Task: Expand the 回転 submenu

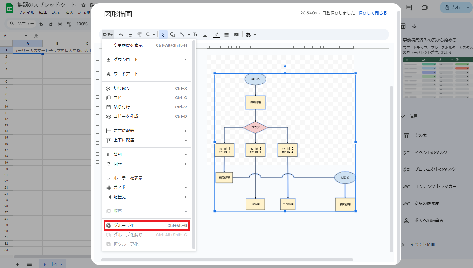Action: [147, 164]
